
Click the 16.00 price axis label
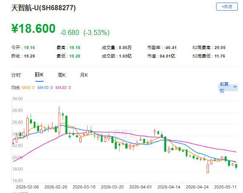click(17, 181)
